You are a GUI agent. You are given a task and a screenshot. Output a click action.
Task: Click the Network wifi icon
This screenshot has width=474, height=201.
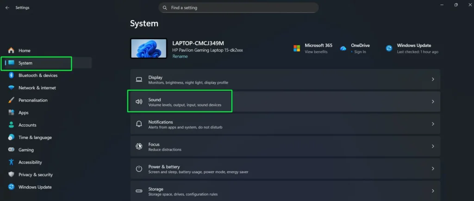click(x=11, y=88)
